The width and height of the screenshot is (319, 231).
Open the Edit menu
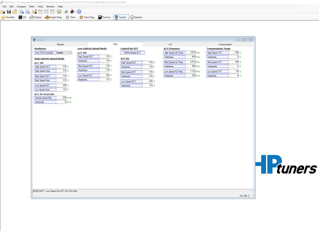[x=11, y=6]
